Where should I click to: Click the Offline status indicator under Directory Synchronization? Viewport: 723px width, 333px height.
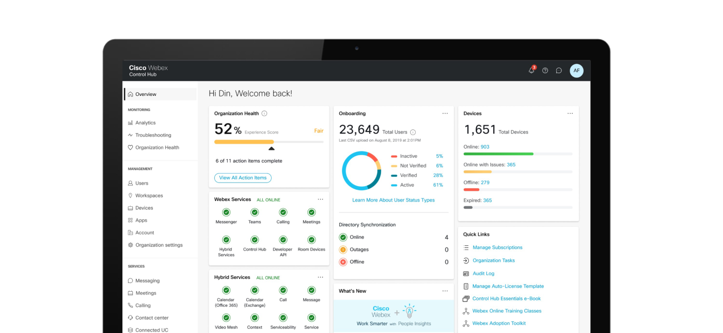pos(342,261)
